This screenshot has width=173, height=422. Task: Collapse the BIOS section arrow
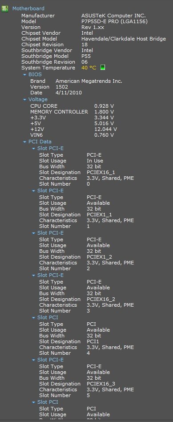(25, 74)
